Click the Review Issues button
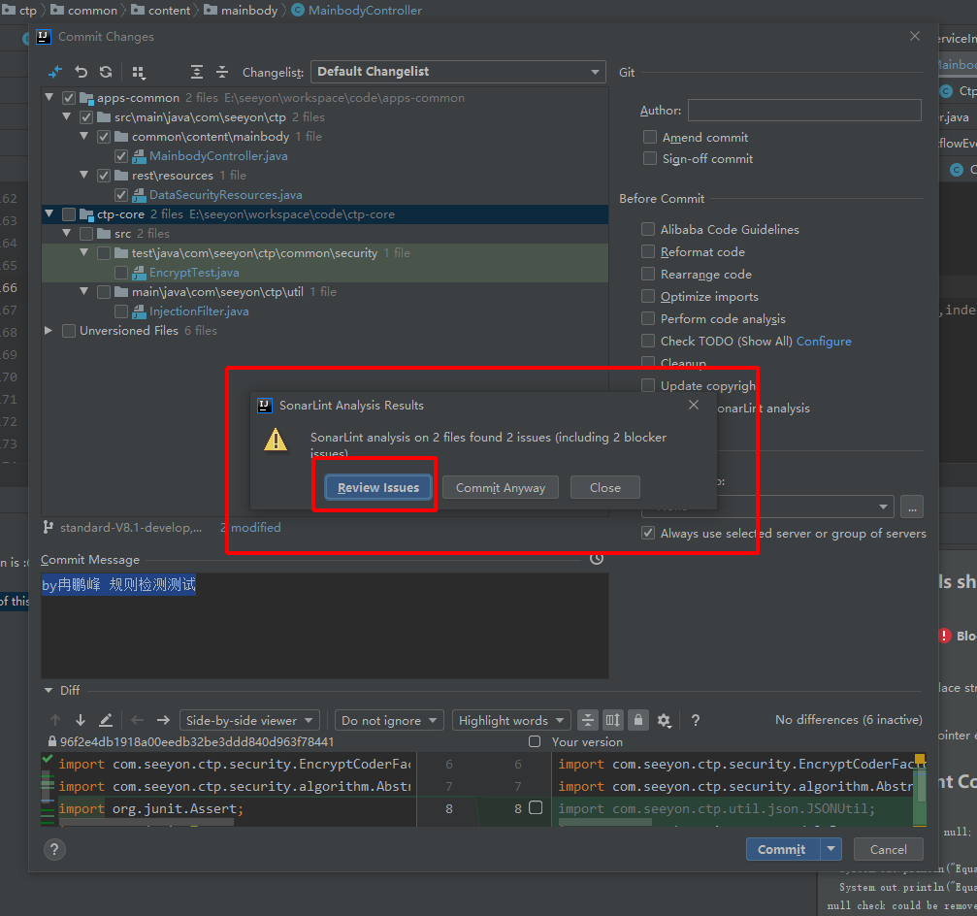The height and width of the screenshot is (916, 977). click(x=378, y=487)
